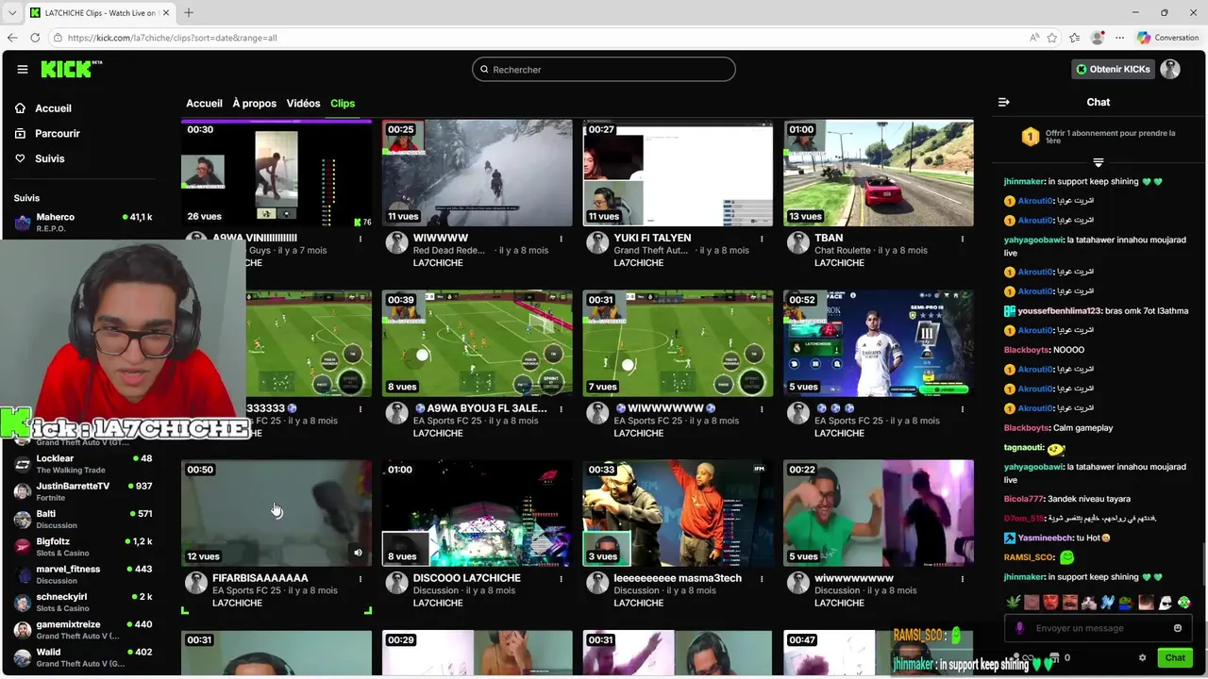Viewport: 1208px width, 679px height.
Task: Insert the blue W emote
Action: [1108, 603]
